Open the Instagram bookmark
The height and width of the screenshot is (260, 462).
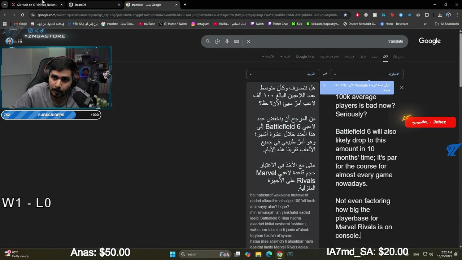[x=200, y=24]
